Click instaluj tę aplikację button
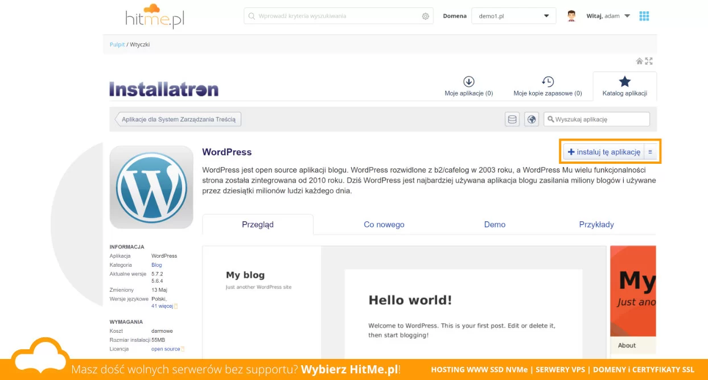Image resolution: width=708 pixels, height=380 pixels. (x=604, y=152)
